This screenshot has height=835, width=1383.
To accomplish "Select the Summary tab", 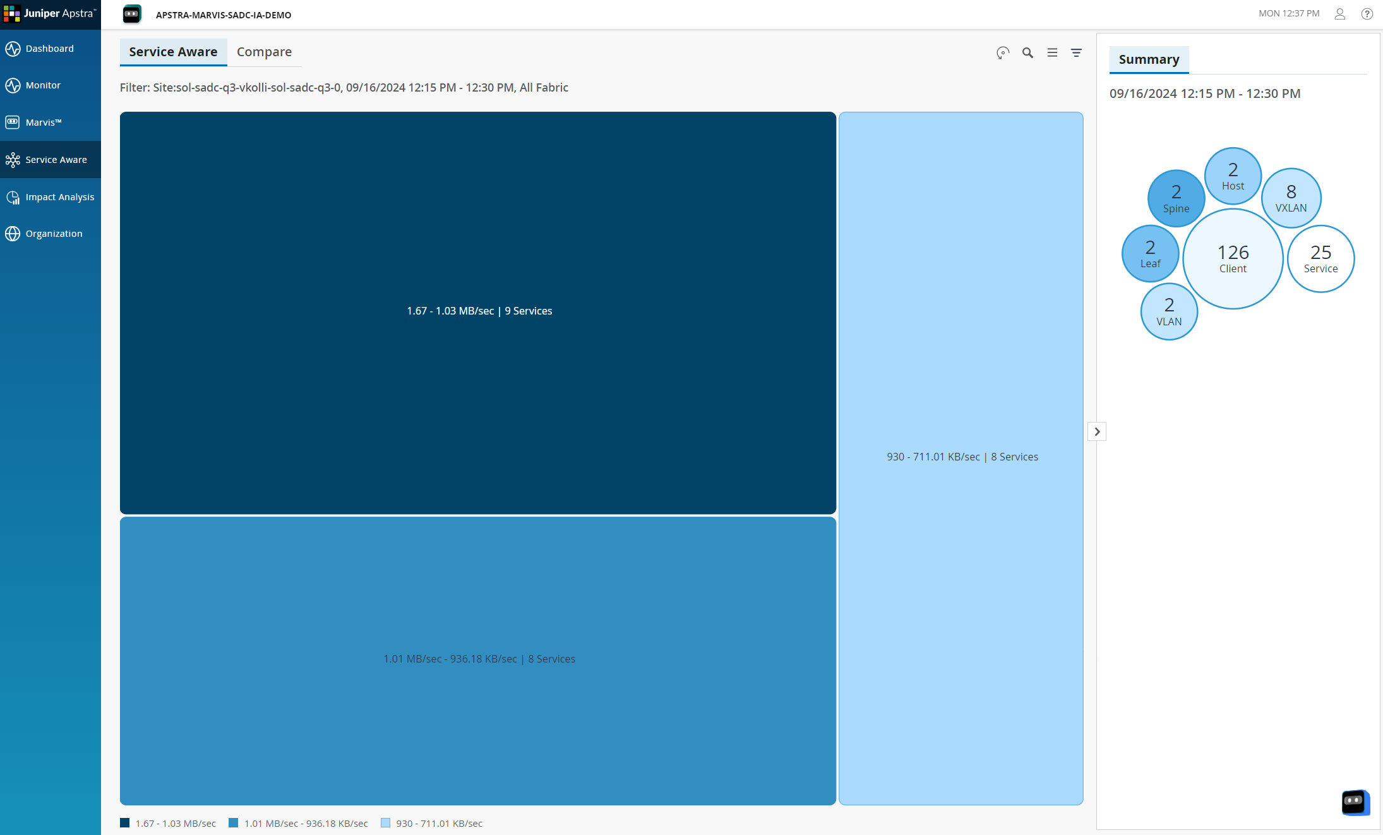I will tap(1148, 59).
